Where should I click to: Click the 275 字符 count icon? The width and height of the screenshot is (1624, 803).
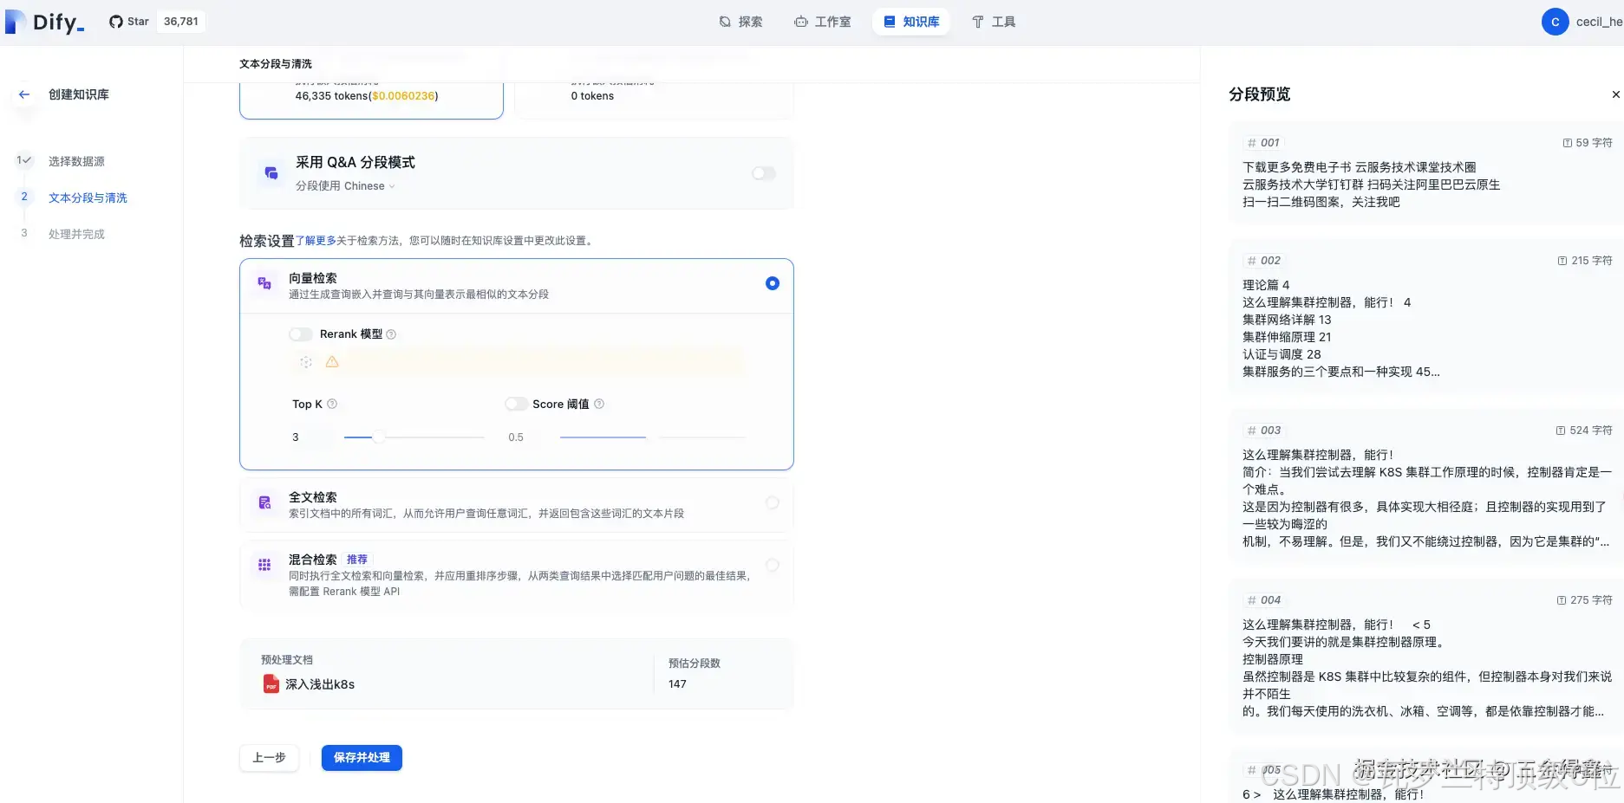pyautogui.click(x=1562, y=600)
